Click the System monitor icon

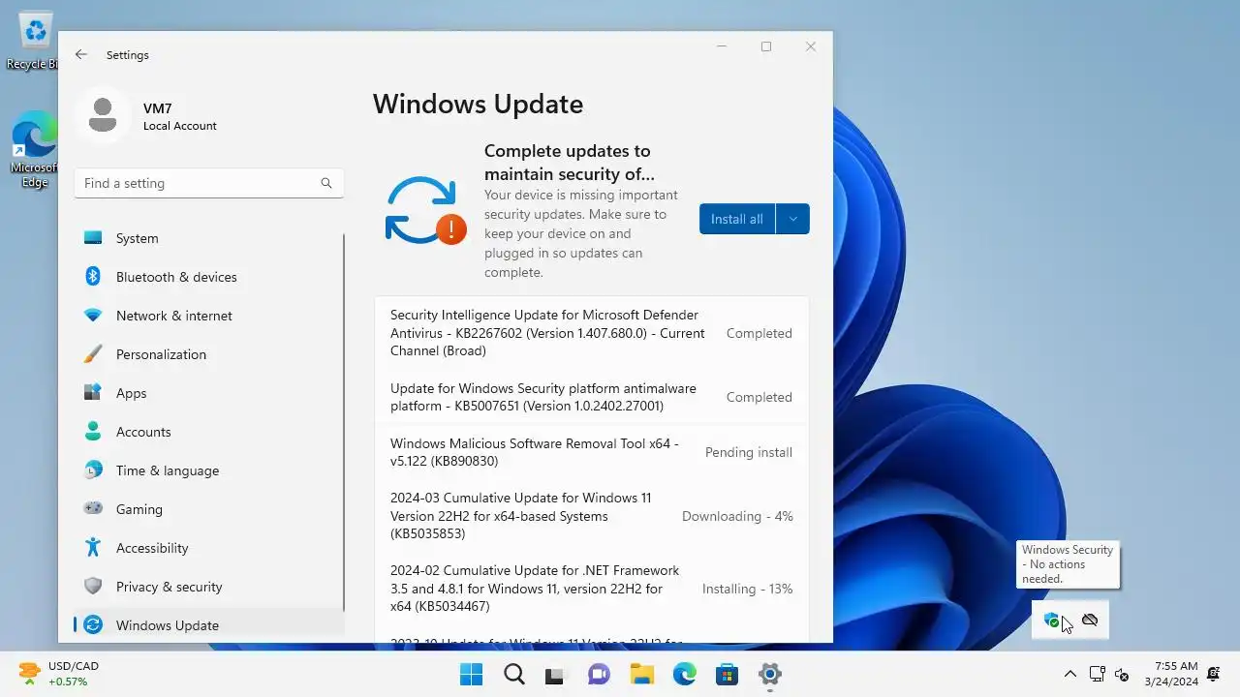click(x=93, y=238)
